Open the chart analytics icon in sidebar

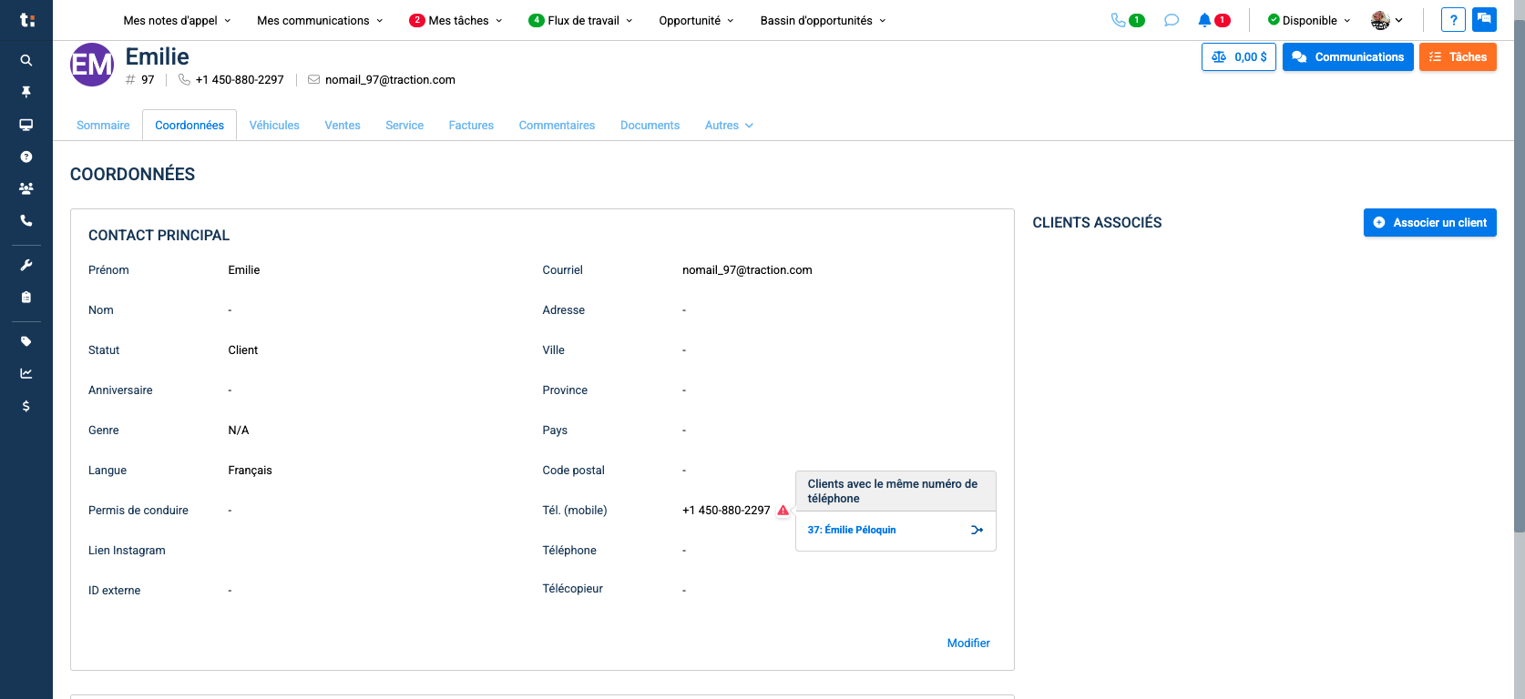(26, 373)
